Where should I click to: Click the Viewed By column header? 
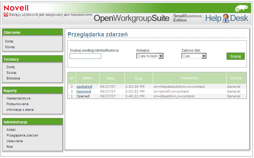[189, 78]
